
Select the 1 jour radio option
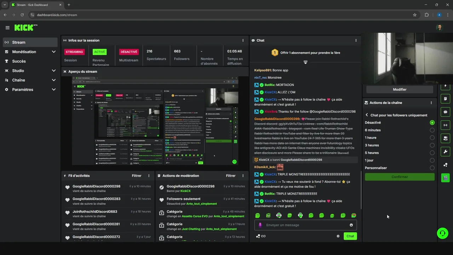coord(432,160)
